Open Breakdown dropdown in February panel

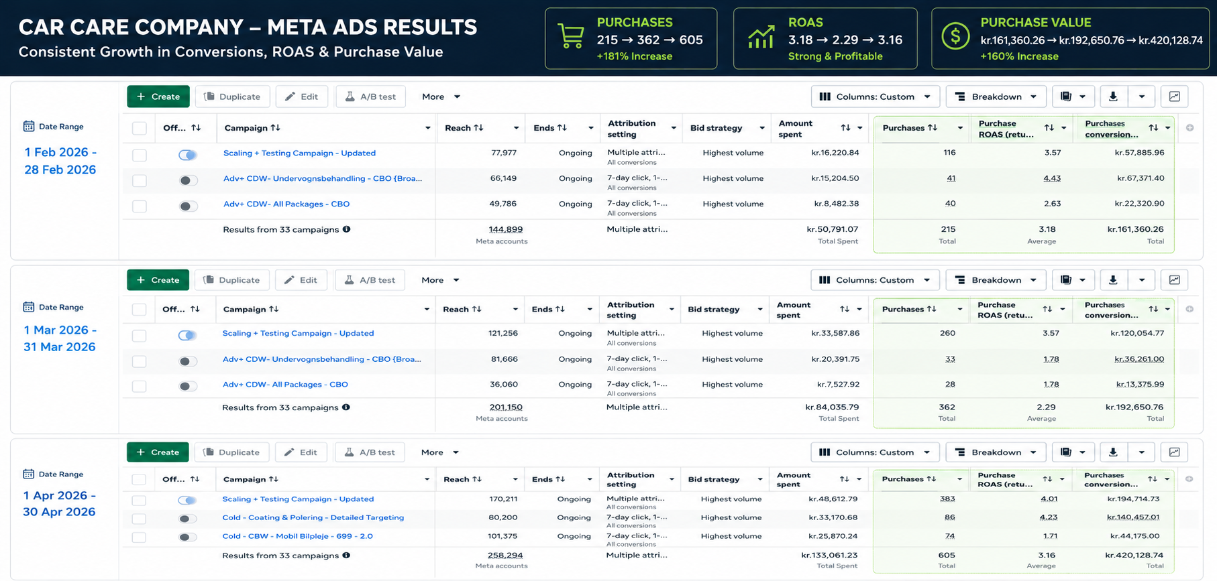click(996, 96)
